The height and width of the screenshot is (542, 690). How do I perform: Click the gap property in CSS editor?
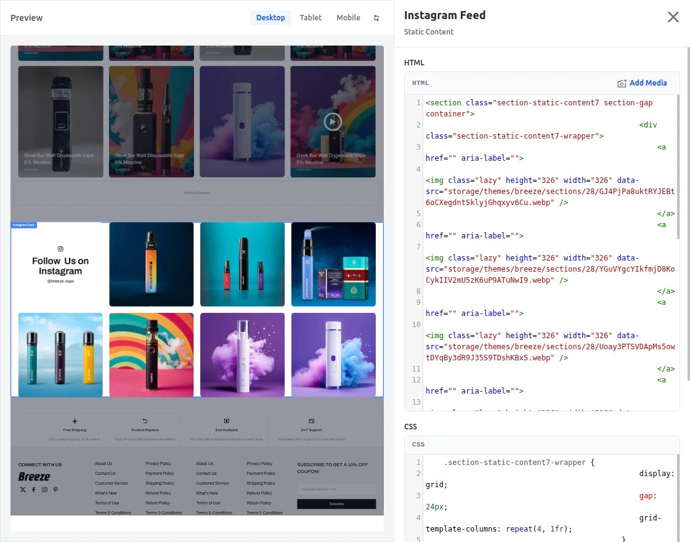pyautogui.click(x=646, y=496)
